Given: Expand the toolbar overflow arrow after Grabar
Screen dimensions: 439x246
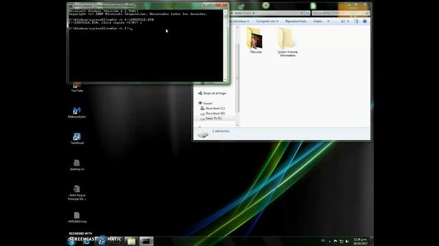Looking at the screenshot, I should click(x=329, y=21).
